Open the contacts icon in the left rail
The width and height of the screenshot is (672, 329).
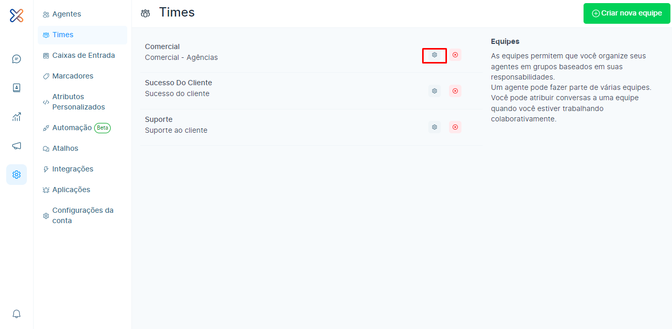[x=17, y=88]
